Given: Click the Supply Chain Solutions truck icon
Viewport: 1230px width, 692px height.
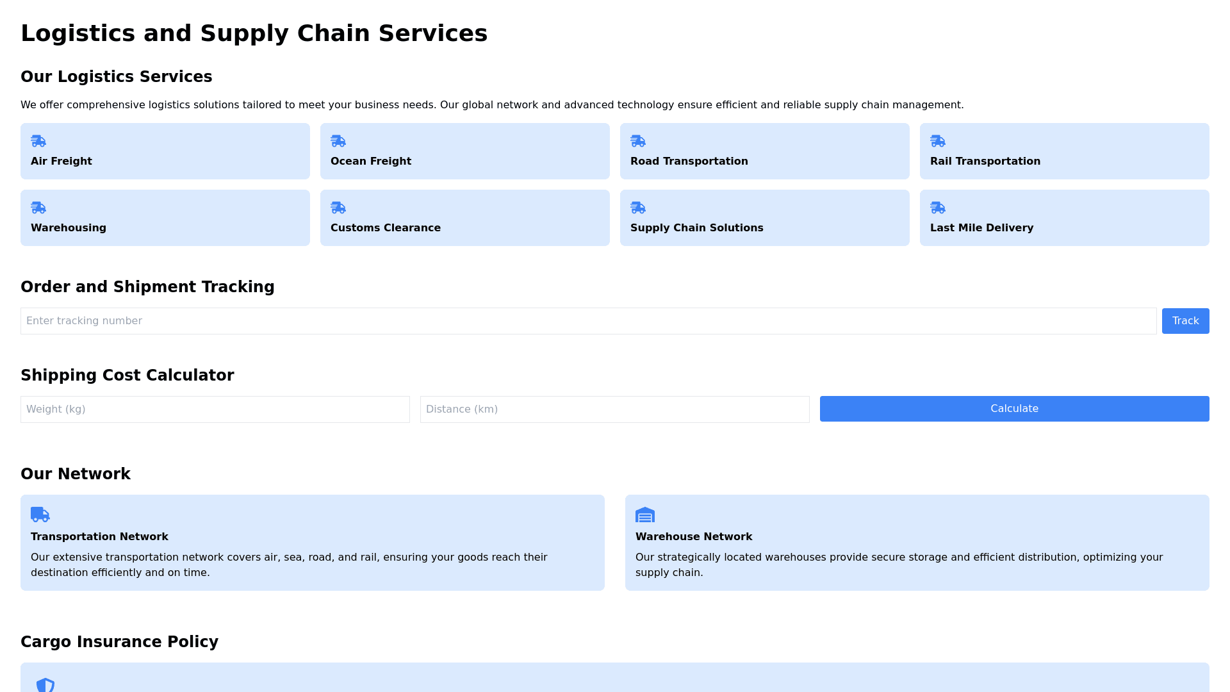Looking at the screenshot, I should coord(638,208).
